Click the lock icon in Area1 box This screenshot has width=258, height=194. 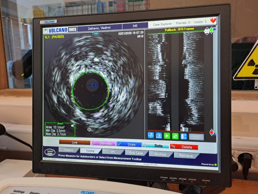click(72, 125)
